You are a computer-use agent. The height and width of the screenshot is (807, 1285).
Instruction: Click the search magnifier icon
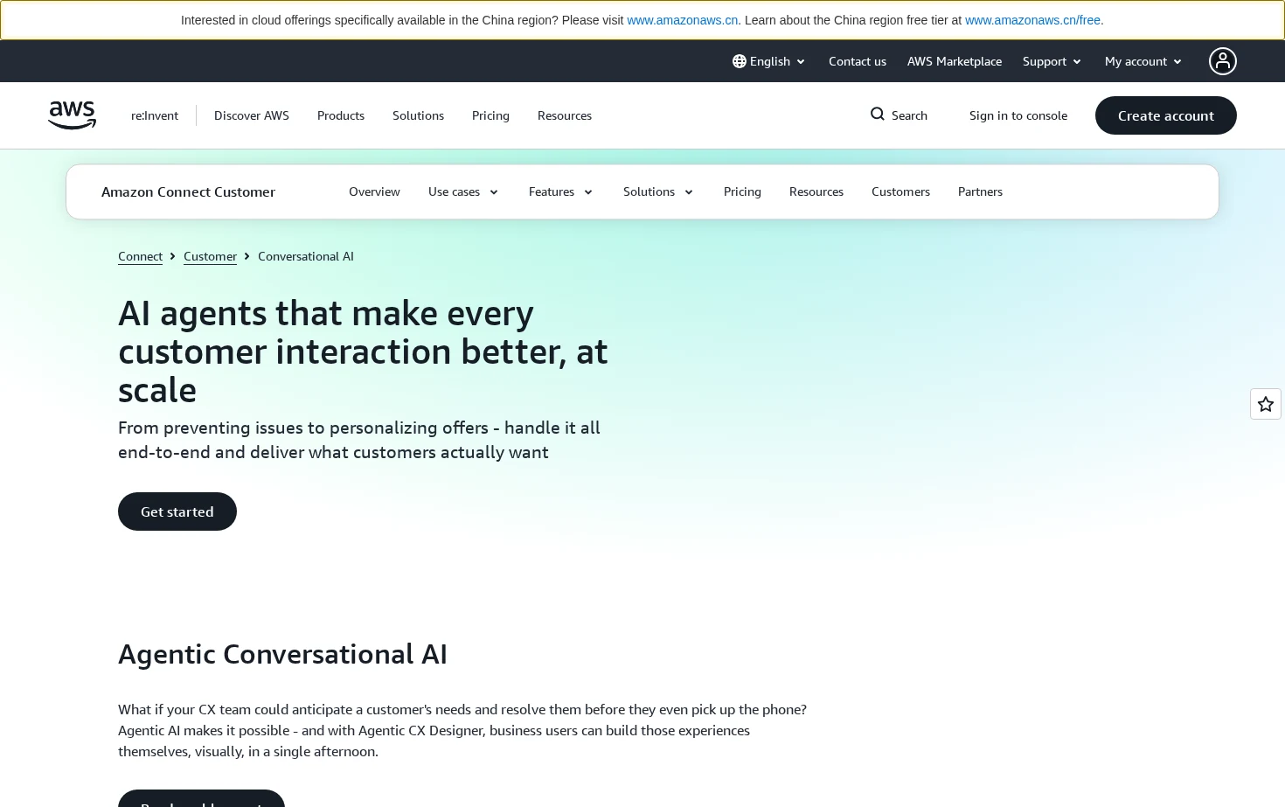[x=878, y=115]
